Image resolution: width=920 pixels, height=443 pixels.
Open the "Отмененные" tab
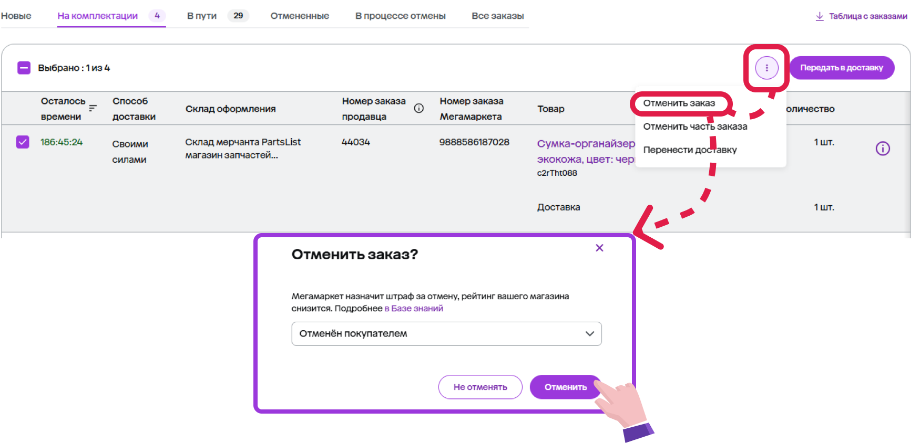click(300, 16)
